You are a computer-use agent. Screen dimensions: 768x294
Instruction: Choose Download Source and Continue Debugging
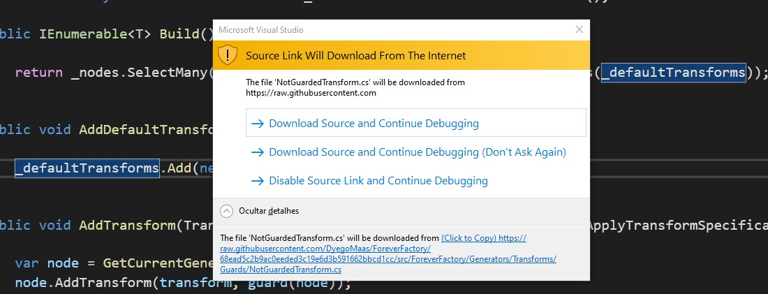click(x=416, y=123)
